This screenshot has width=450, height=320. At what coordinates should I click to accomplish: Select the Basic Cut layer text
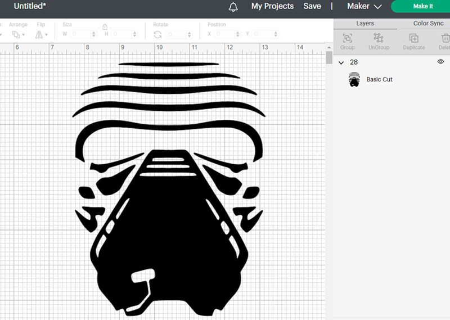tap(379, 79)
